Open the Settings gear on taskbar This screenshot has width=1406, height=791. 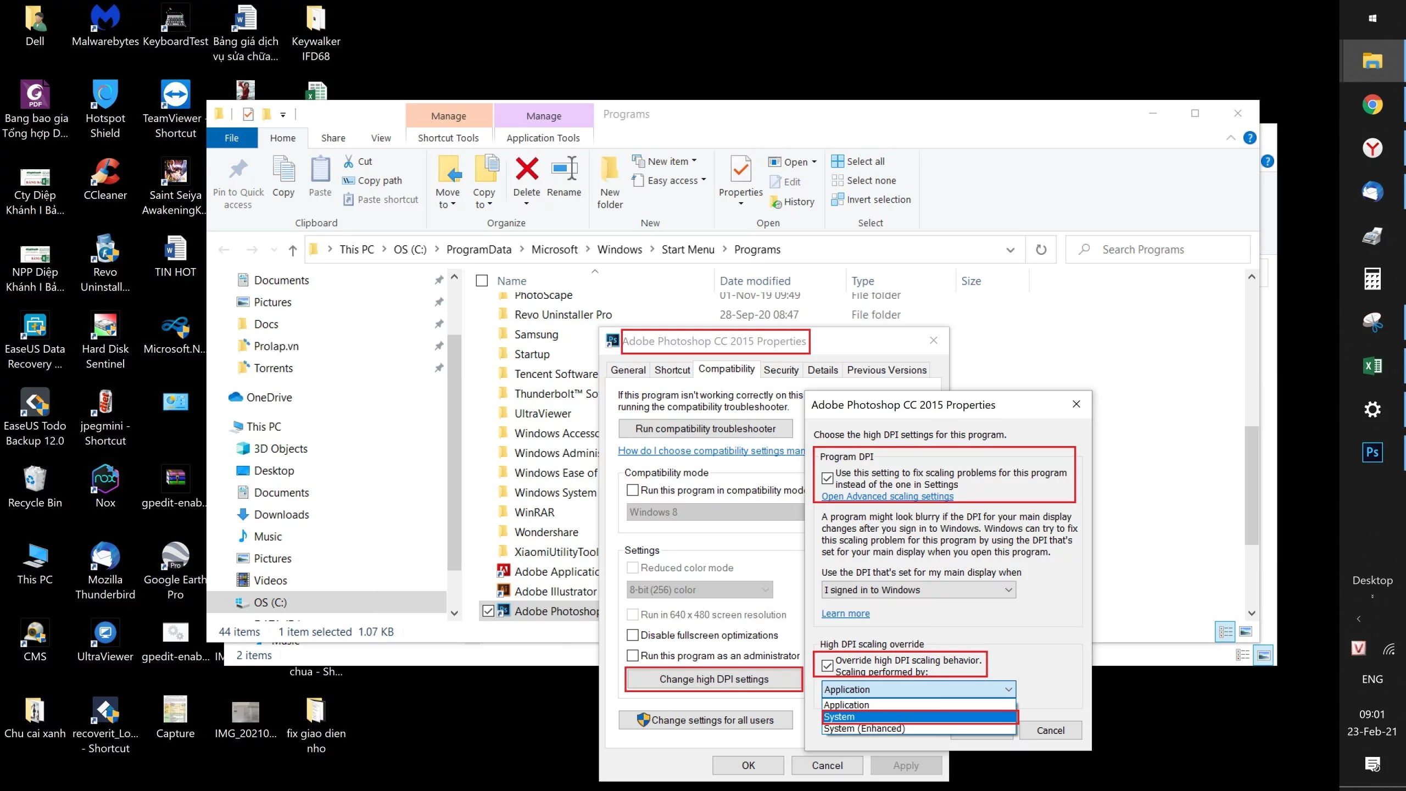1372,409
